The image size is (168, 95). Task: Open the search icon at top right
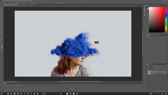point(164,3)
